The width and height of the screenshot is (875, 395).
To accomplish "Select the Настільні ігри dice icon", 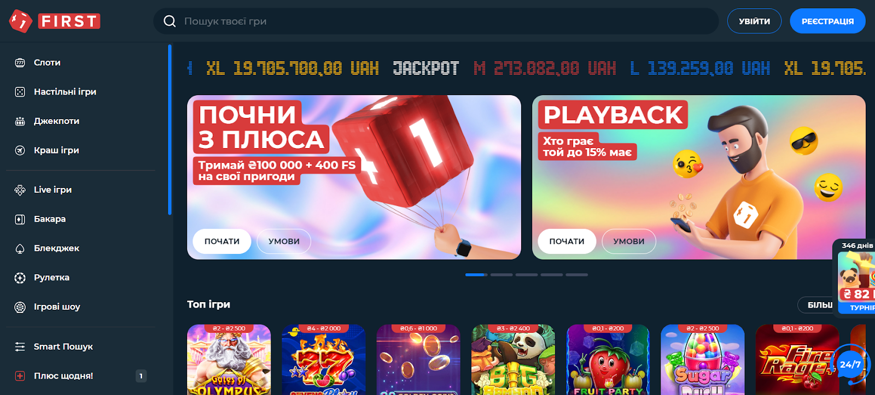I will point(20,92).
